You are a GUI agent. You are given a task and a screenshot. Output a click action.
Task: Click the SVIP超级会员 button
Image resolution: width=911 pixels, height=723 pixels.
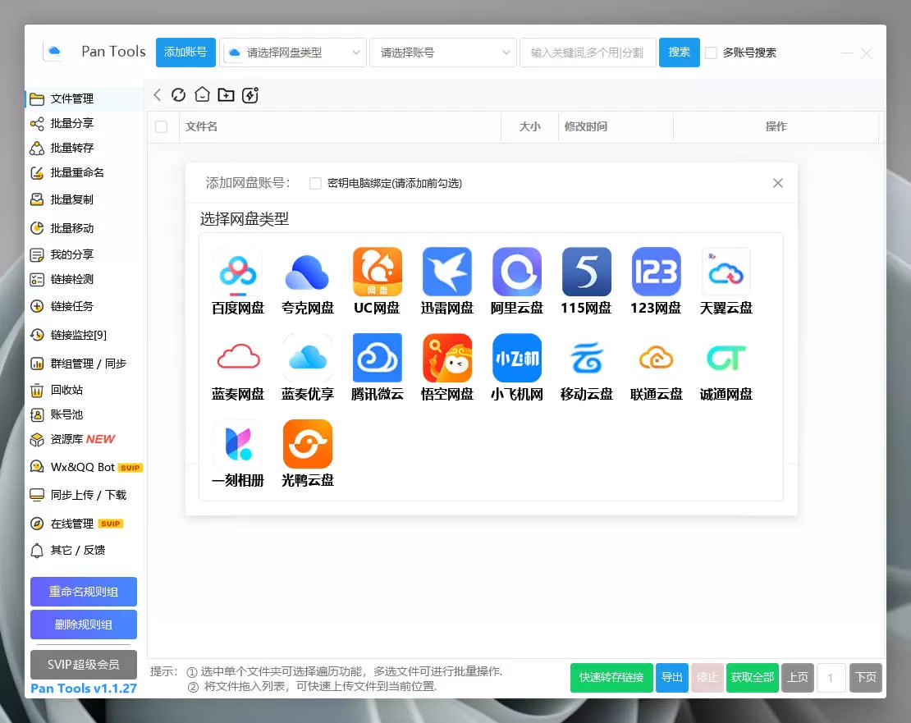pos(84,665)
